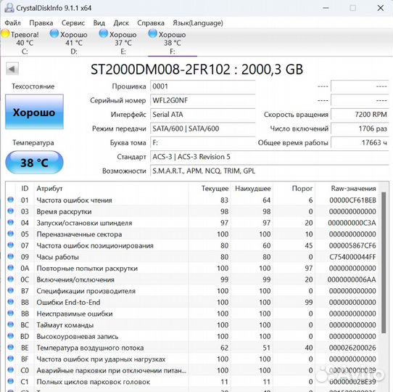Image resolution: width=393 pixels, height=392 pixels.
Task: Open the Диск menu
Action: coord(121,23)
